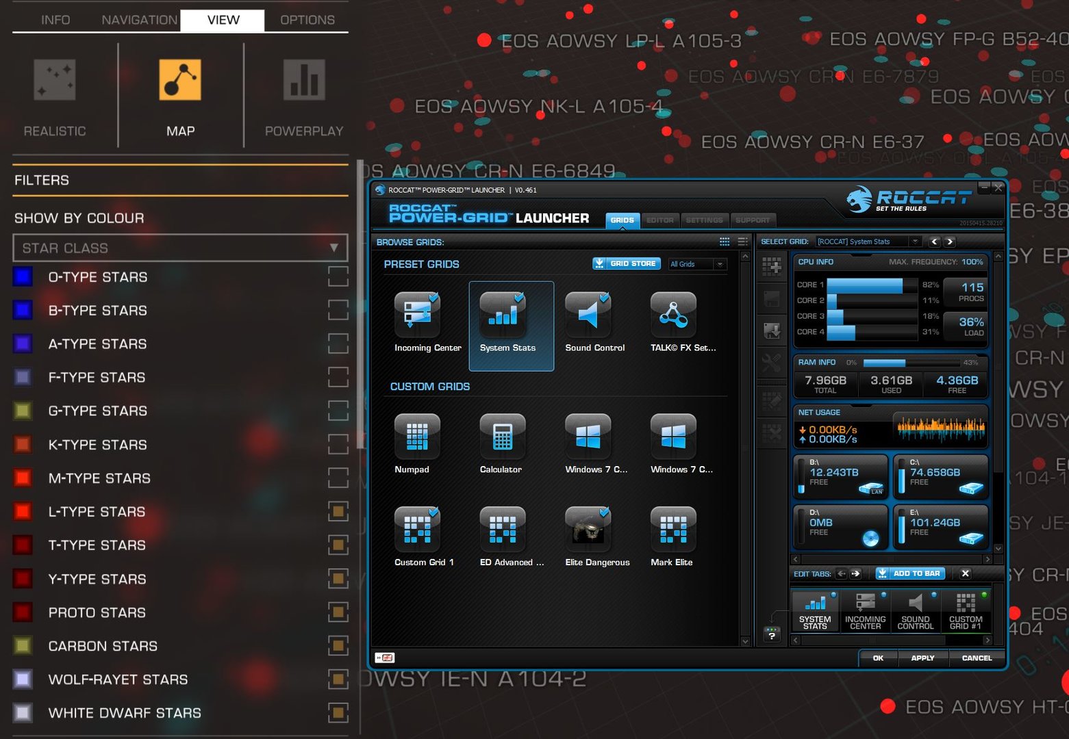Viewport: 1069px width, 739px height.
Task: Open the Mark Elite custom grid
Action: point(673,530)
